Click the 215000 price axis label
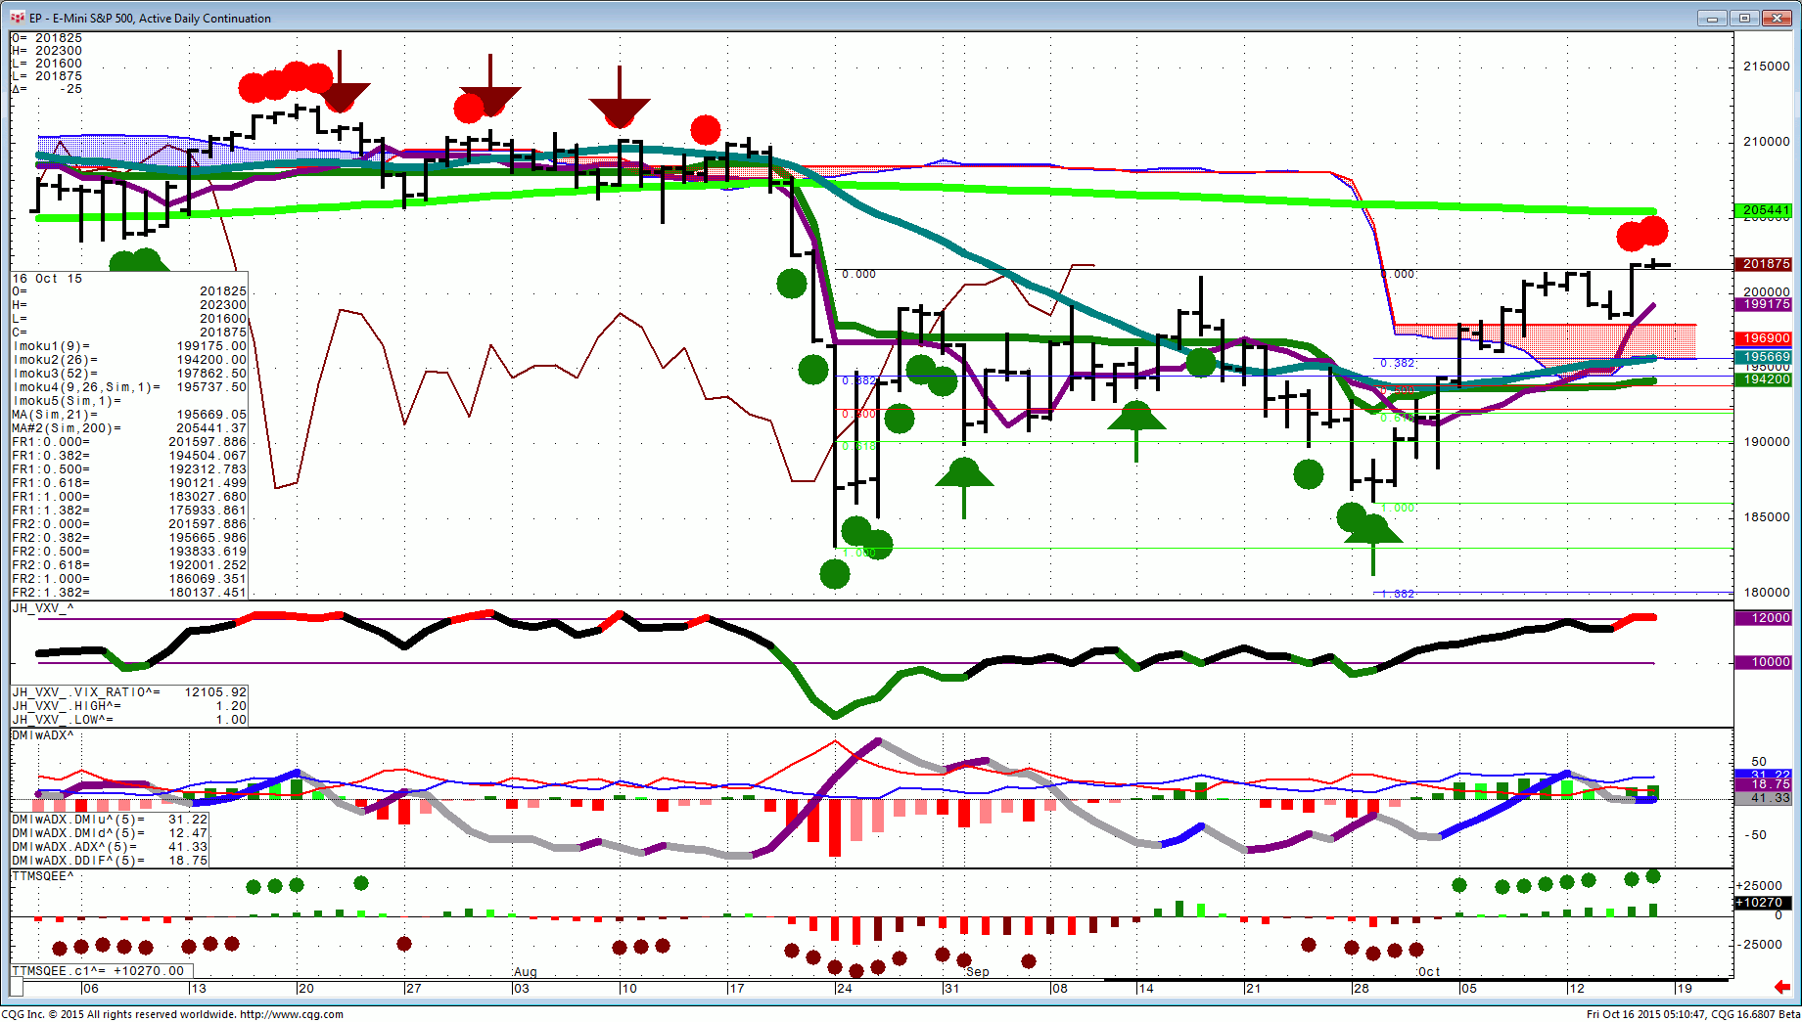The width and height of the screenshot is (1802, 1022). 1766,67
